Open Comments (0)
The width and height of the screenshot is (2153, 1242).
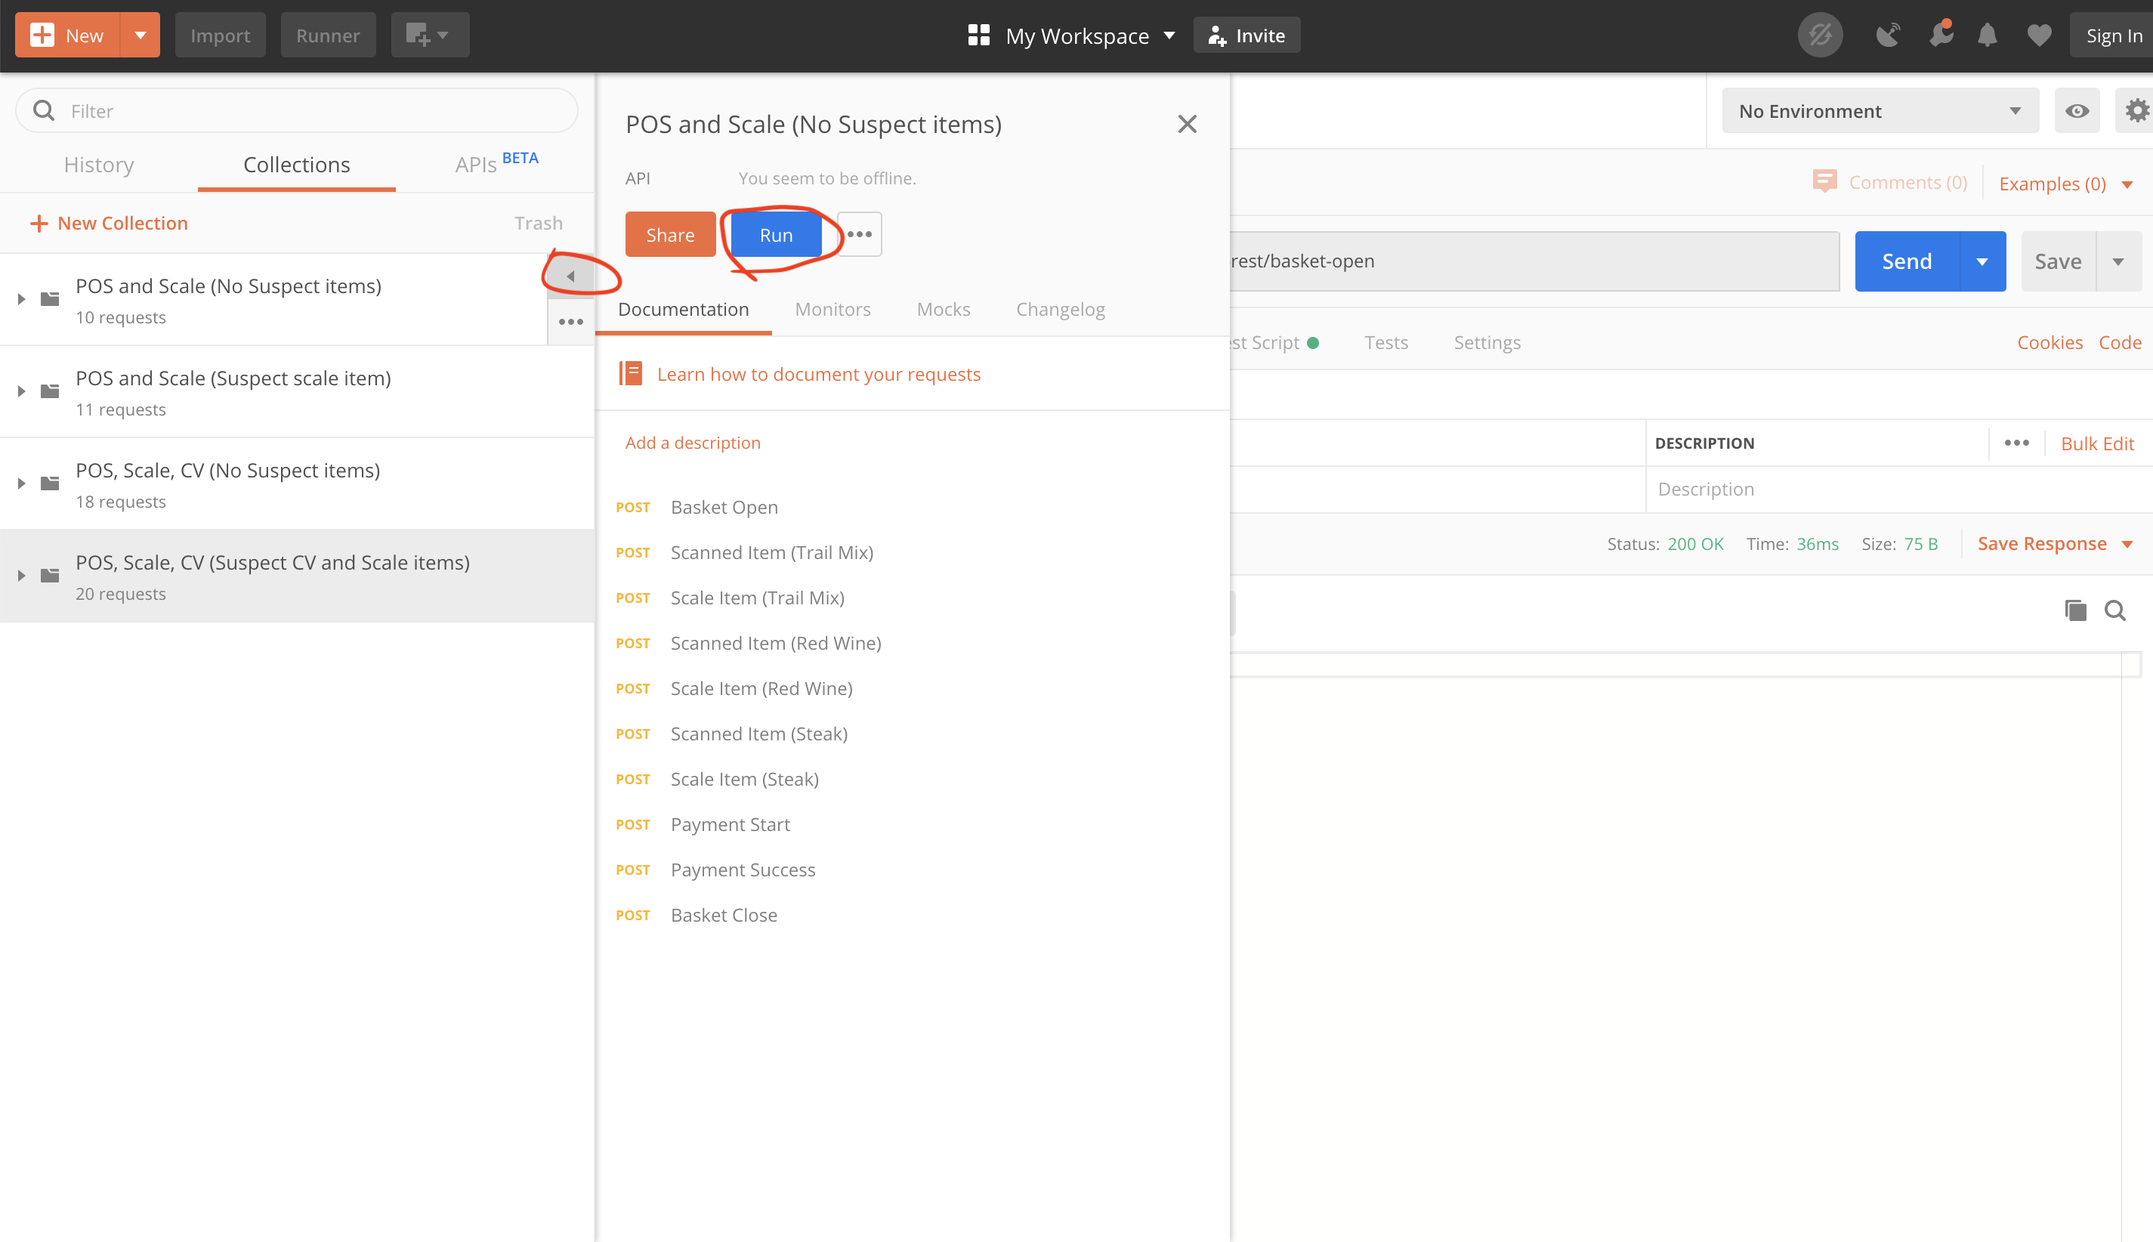point(1890,182)
